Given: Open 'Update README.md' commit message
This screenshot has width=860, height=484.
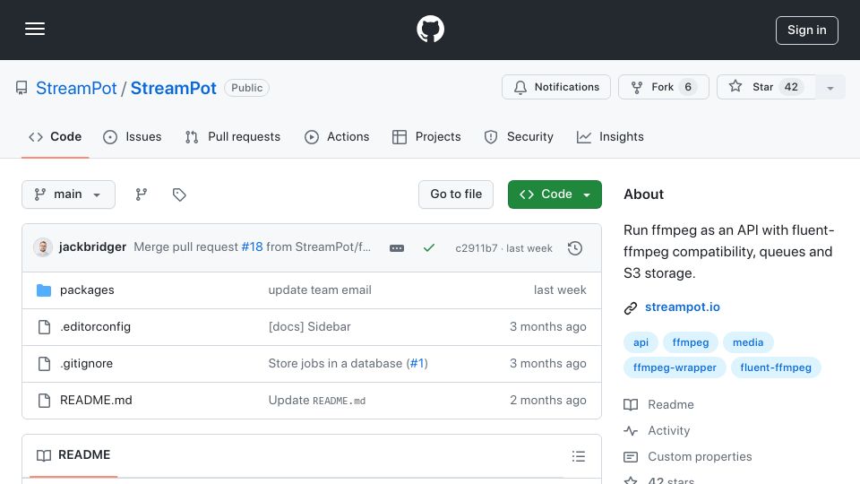Looking at the screenshot, I should point(317,400).
